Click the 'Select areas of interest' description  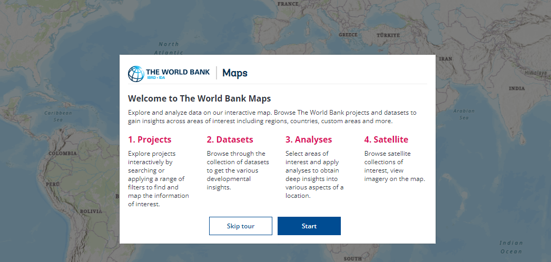(314, 174)
